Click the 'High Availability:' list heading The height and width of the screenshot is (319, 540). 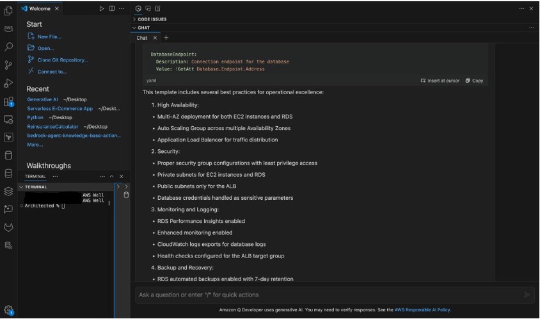(178, 105)
